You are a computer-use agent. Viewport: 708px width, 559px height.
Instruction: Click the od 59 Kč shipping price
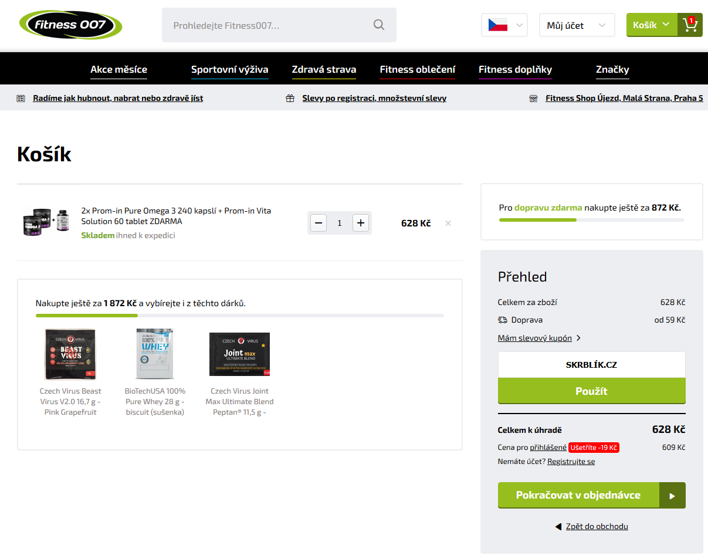(670, 320)
